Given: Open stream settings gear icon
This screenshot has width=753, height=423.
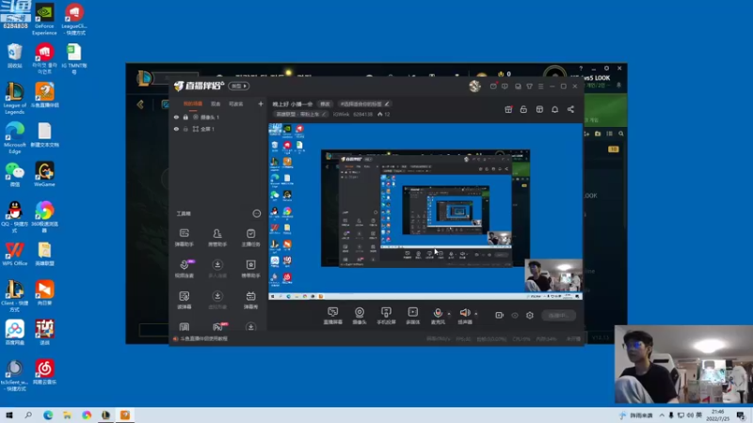Looking at the screenshot, I should [x=530, y=315].
